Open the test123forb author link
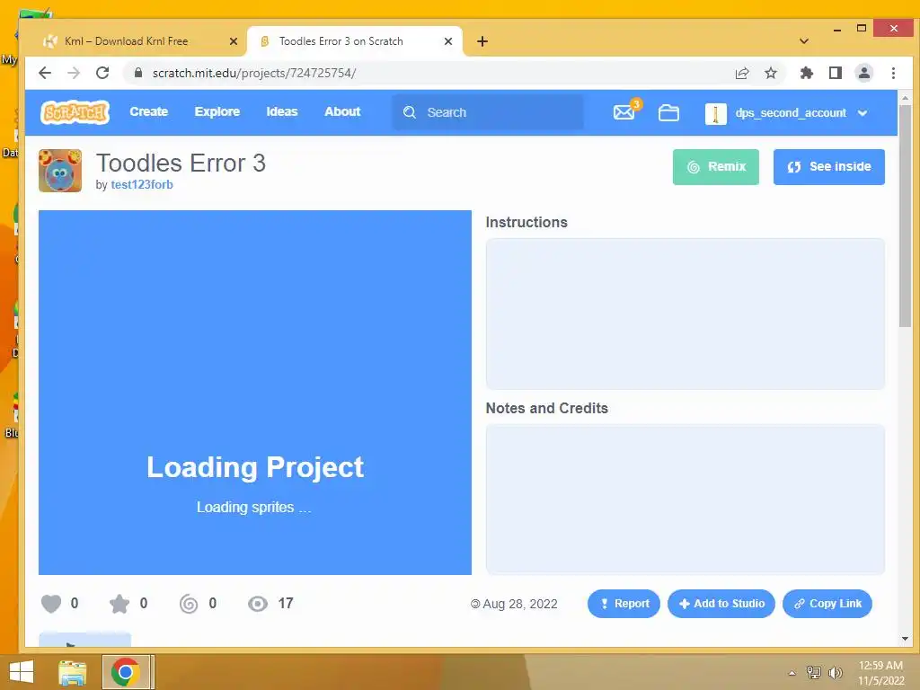920x690 pixels. pos(142,185)
